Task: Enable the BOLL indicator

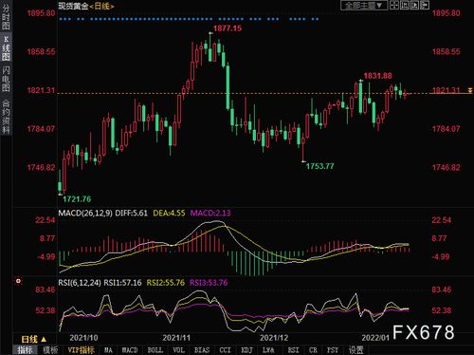Action: click(x=155, y=350)
